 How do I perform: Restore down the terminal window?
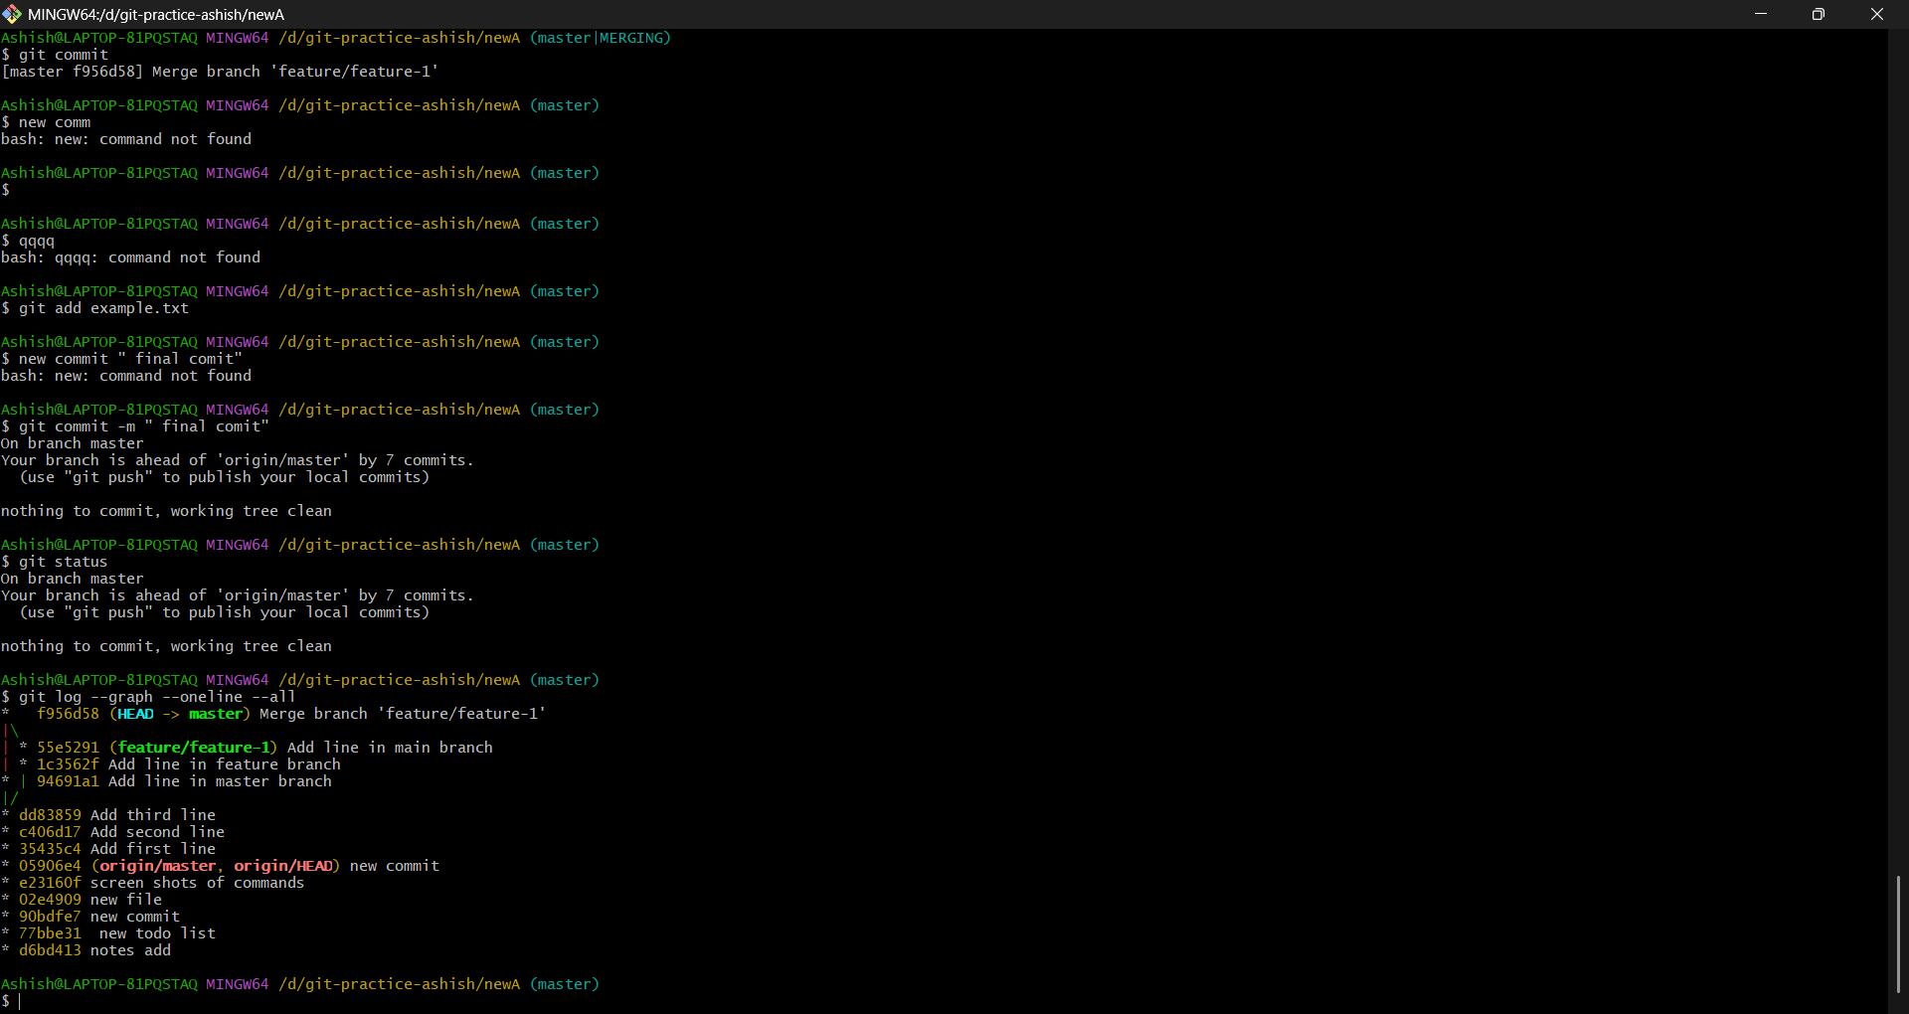tap(1819, 14)
